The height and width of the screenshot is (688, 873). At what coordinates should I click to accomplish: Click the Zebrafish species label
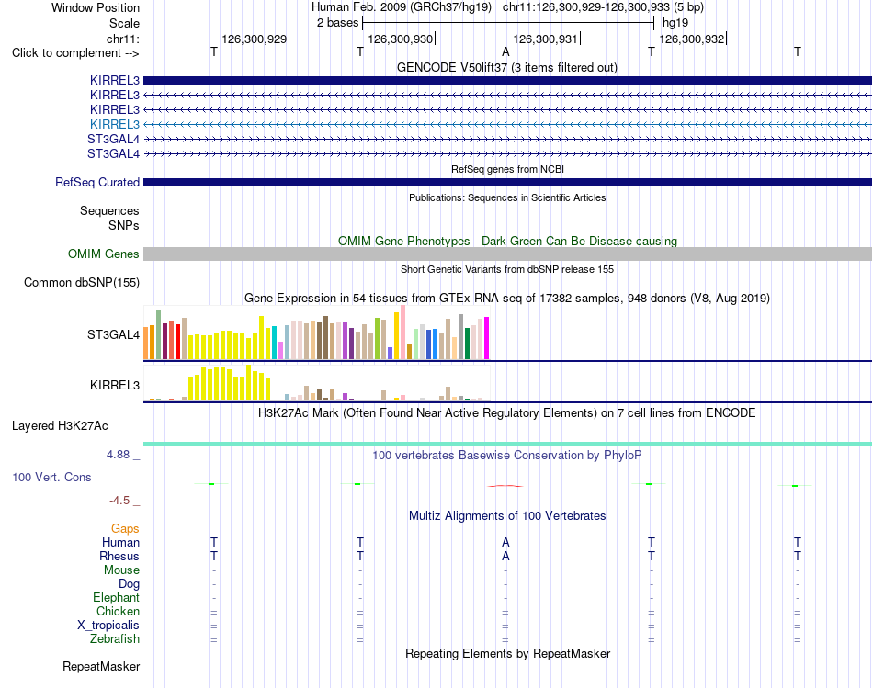click(x=115, y=639)
